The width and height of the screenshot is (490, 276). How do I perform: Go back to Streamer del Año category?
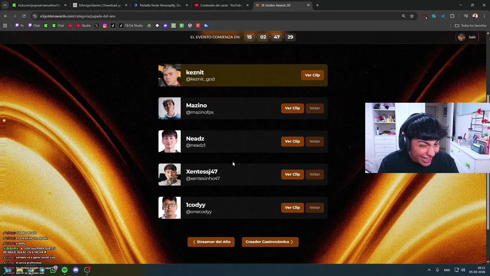(x=211, y=242)
